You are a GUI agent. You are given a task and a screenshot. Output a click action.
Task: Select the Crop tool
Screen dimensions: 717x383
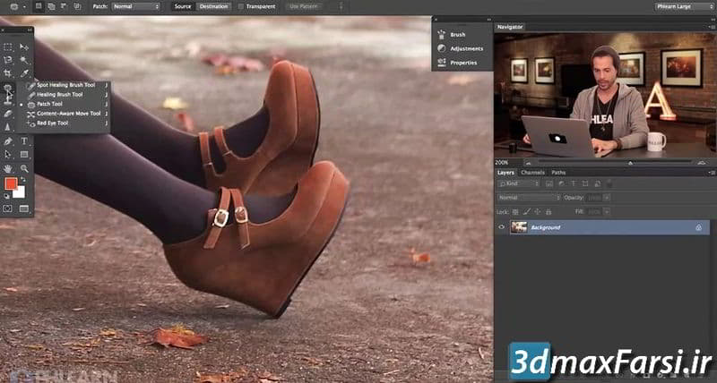pos(8,73)
